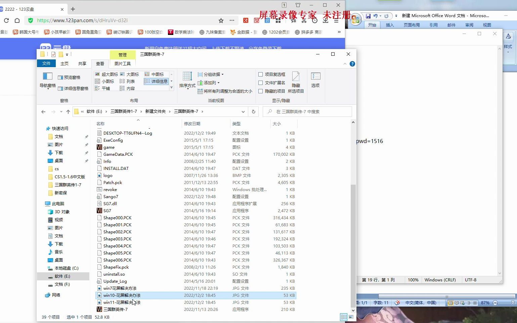Toggle the Details pane option

[x=73, y=88]
